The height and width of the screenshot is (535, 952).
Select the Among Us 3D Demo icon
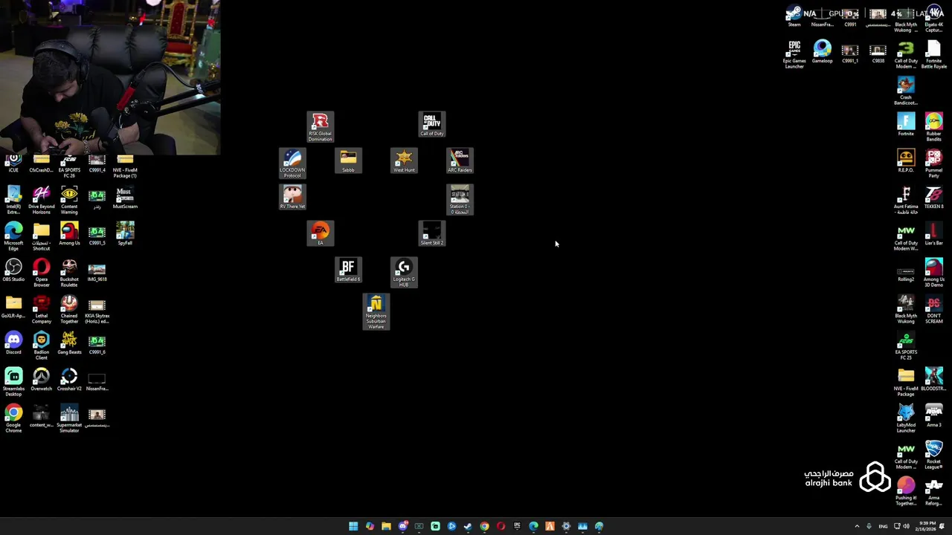933,273
